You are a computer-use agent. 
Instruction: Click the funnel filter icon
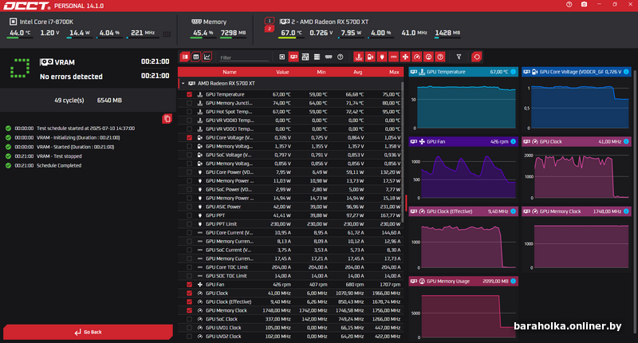tap(459, 57)
